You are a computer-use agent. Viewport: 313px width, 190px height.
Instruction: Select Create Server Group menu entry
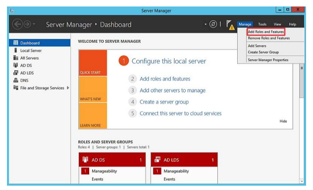[263, 52]
